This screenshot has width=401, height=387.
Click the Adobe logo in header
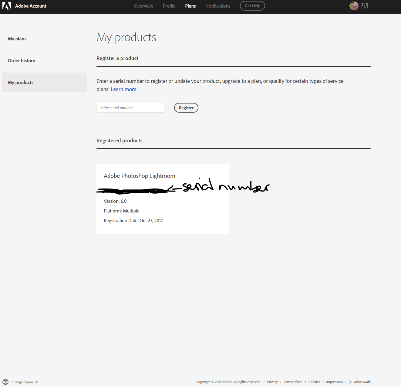[x=7, y=6]
